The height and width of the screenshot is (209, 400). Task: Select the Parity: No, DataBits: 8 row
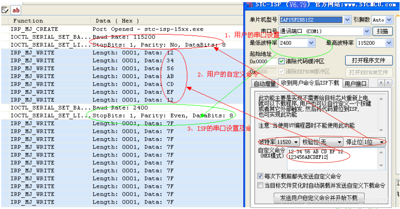coord(123,45)
